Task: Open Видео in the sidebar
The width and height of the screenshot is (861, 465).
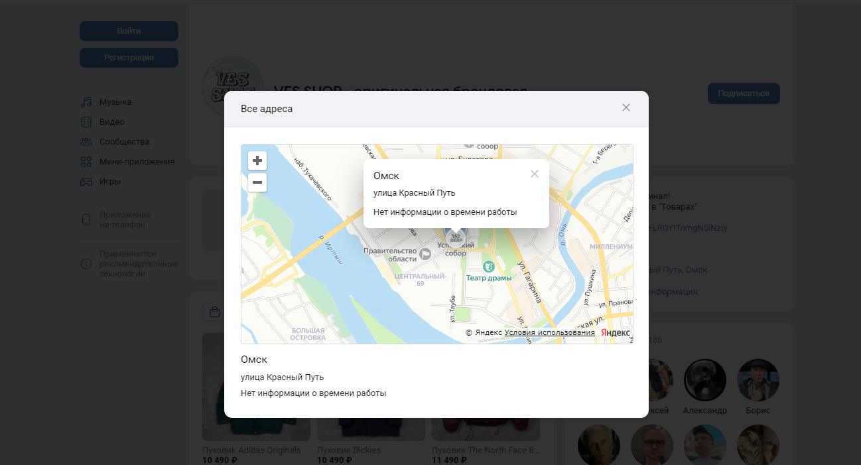Action: 111,122
